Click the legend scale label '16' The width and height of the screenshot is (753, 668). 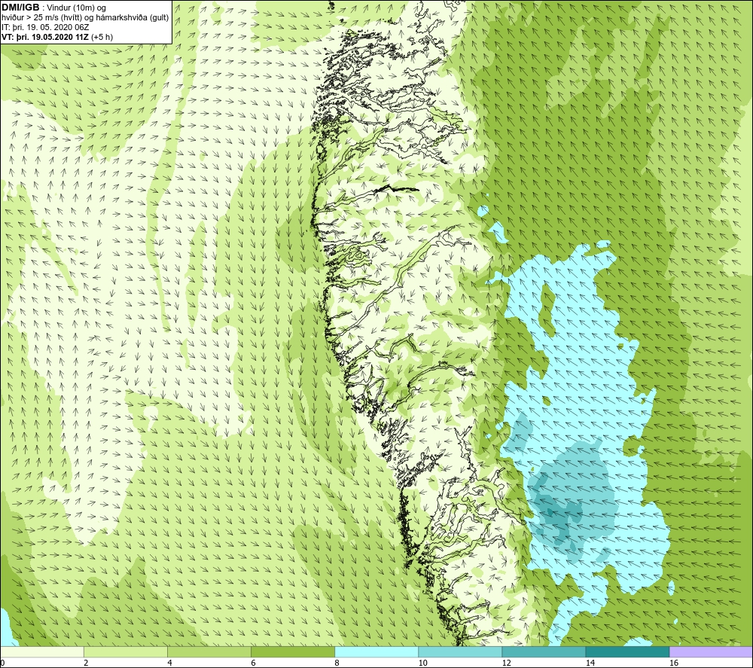pos(674,663)
